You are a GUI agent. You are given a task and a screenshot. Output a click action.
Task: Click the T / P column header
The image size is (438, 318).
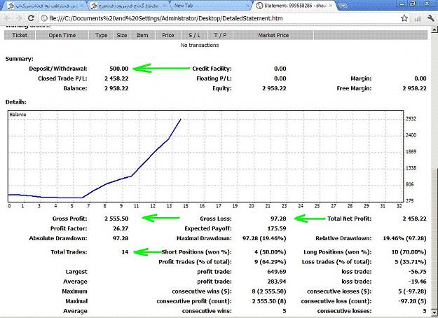pyautogui.click(x=220, y=35)
